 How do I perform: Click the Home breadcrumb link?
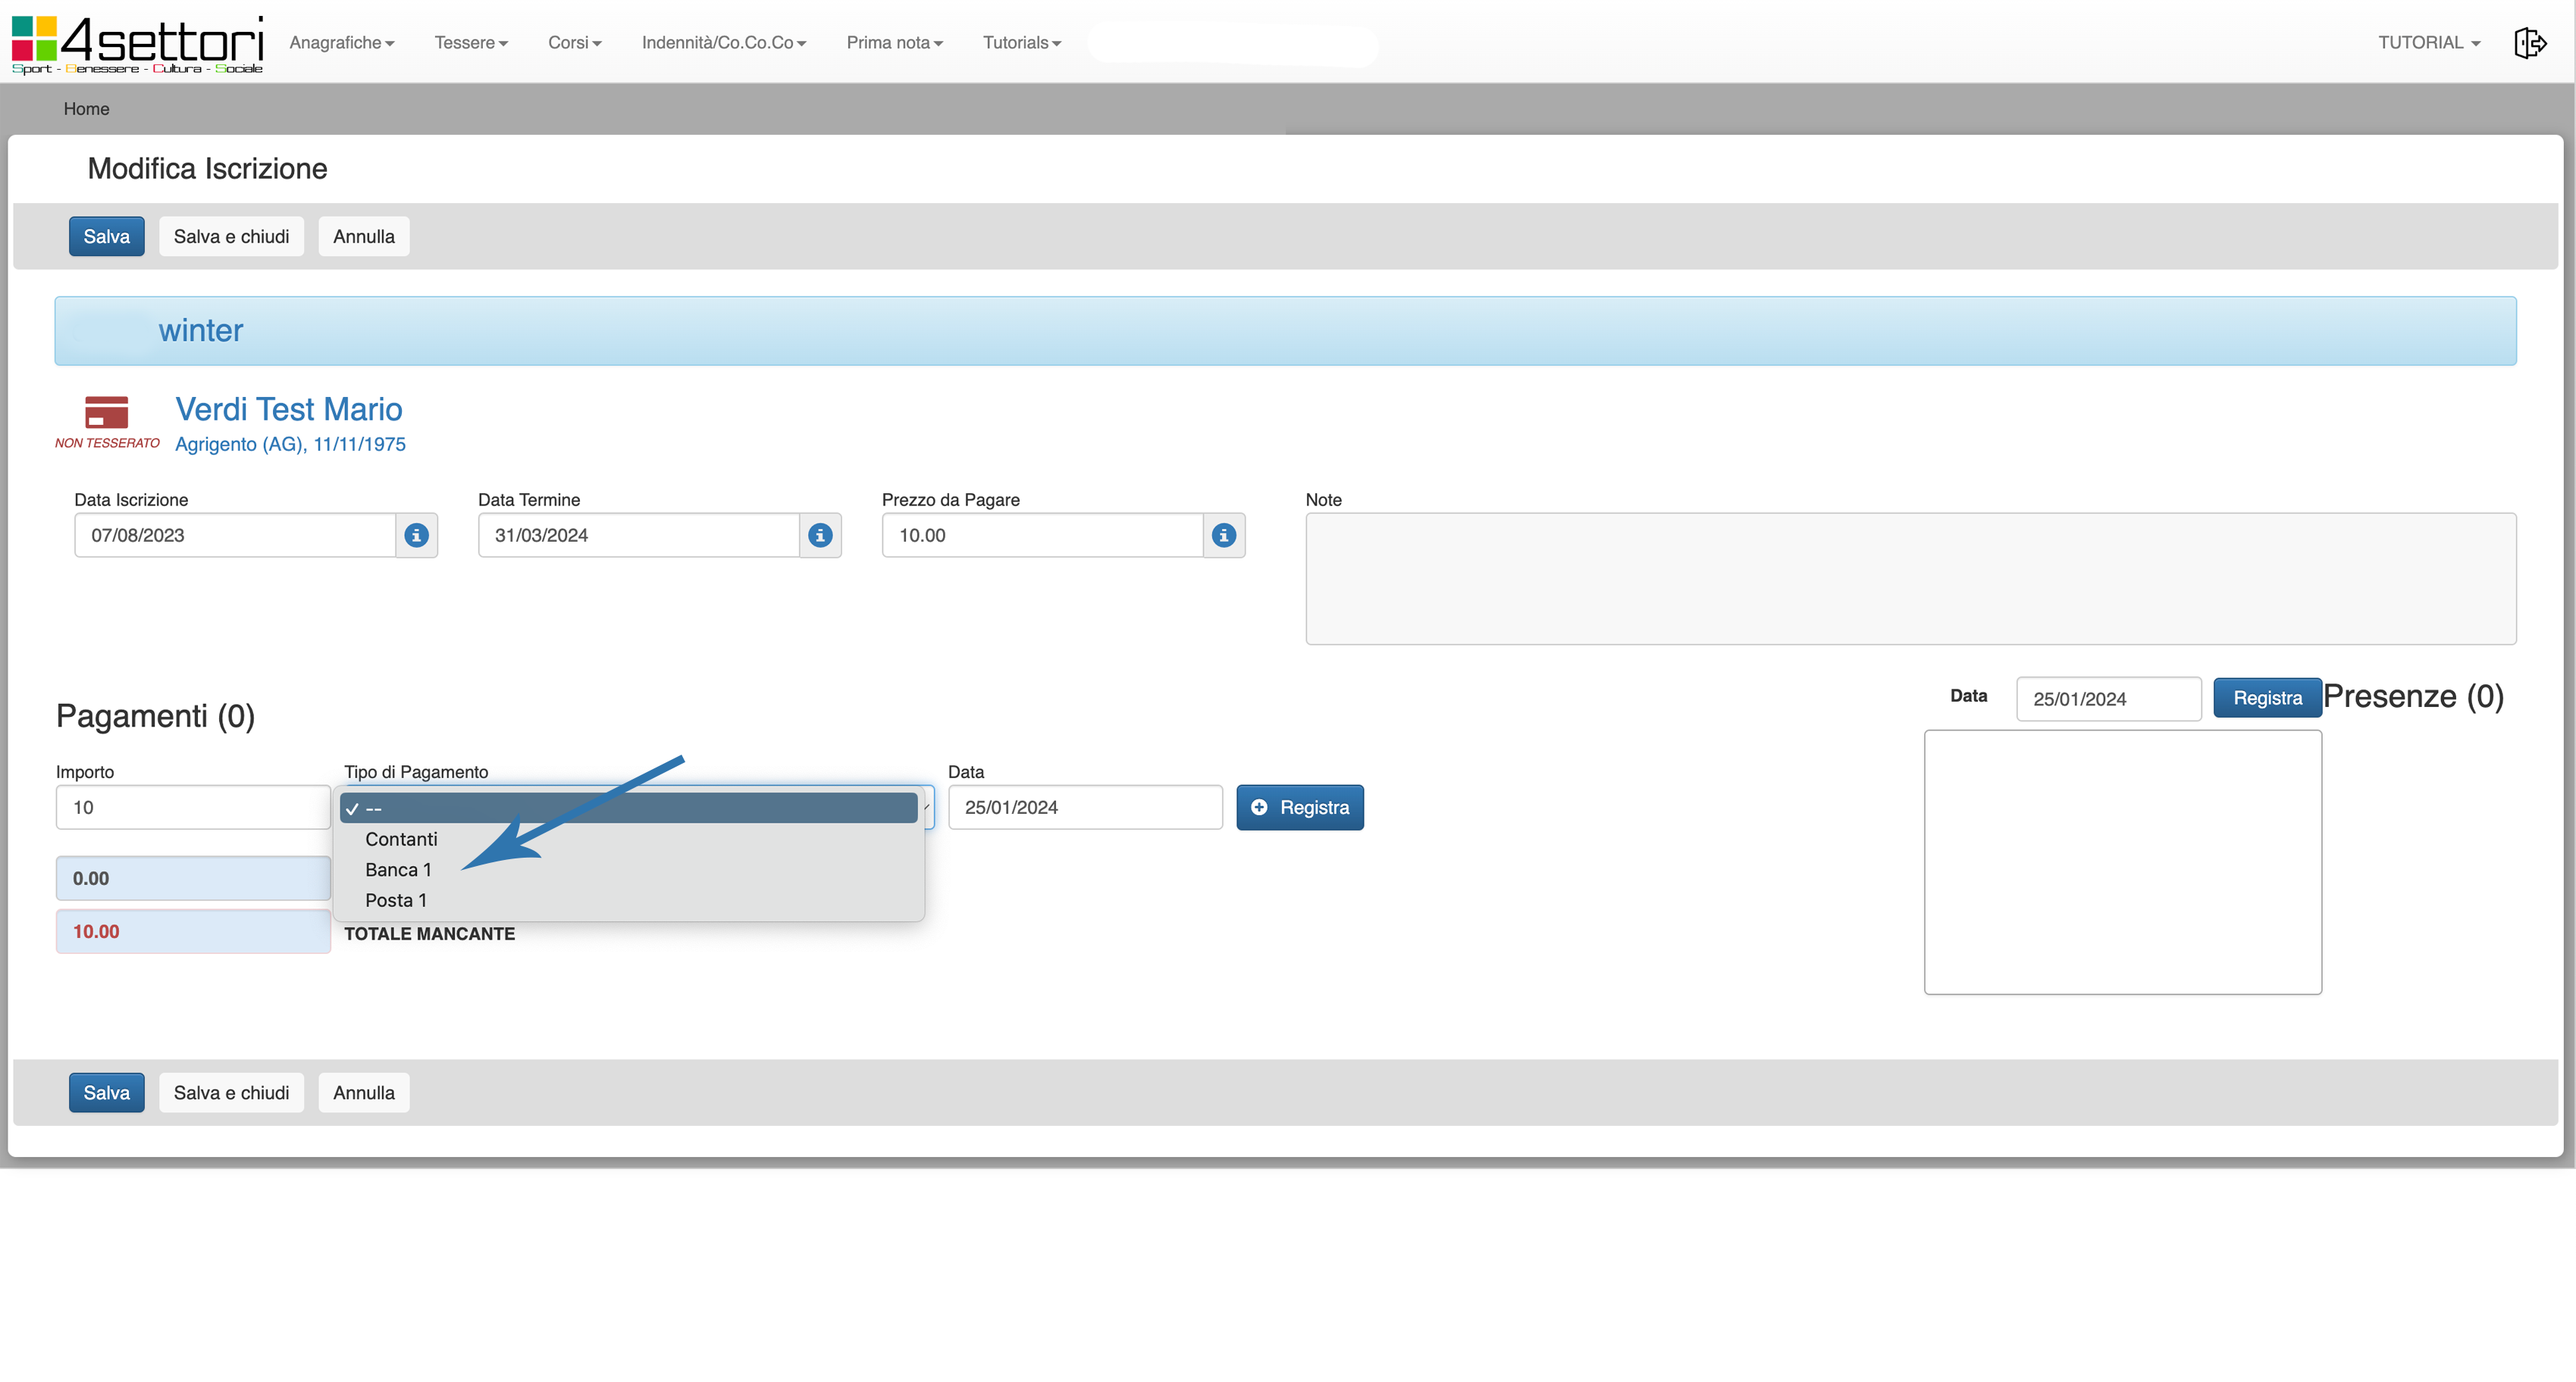point(86,109)
